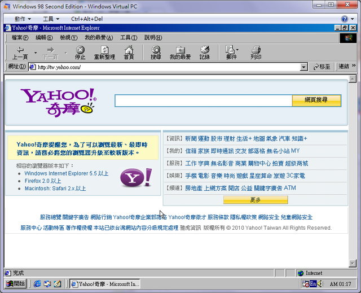This screenshot has width=361, height=293.
Task: Open the 記錄 history toolbar button
Action: (x=205, y=53)
